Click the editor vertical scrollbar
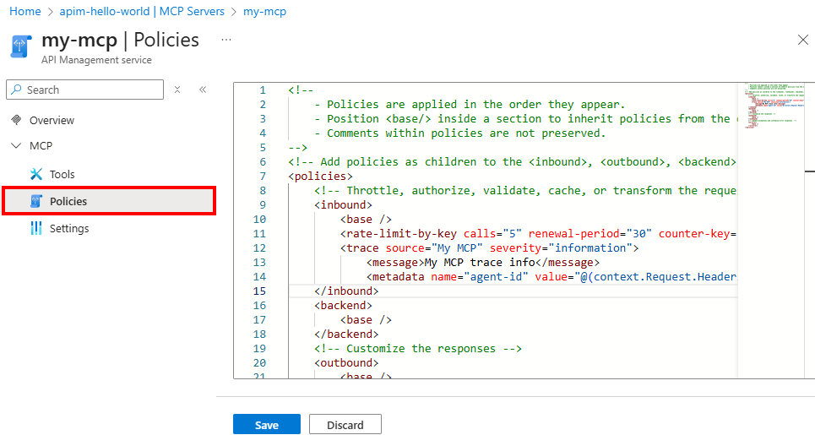815x435 pixels. (810, 231)
